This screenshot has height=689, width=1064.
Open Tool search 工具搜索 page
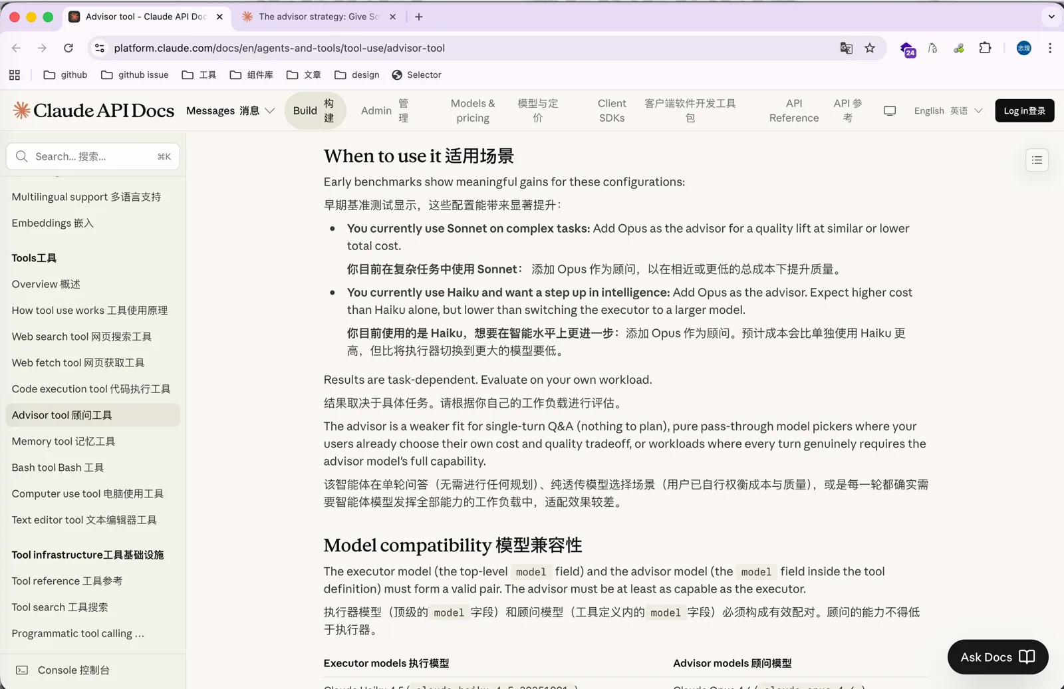[x=60, y=607]
